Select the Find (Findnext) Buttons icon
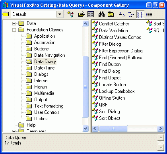167x154 pixels. pyautogui.click(x=95, y=57)
